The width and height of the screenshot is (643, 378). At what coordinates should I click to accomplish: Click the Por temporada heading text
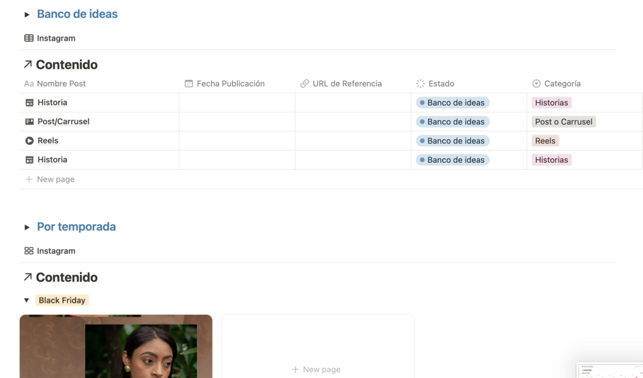76,227
